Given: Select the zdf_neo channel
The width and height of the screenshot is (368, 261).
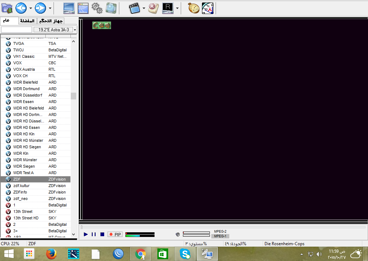Looking at the screenshot, I should tap(36, 199).
